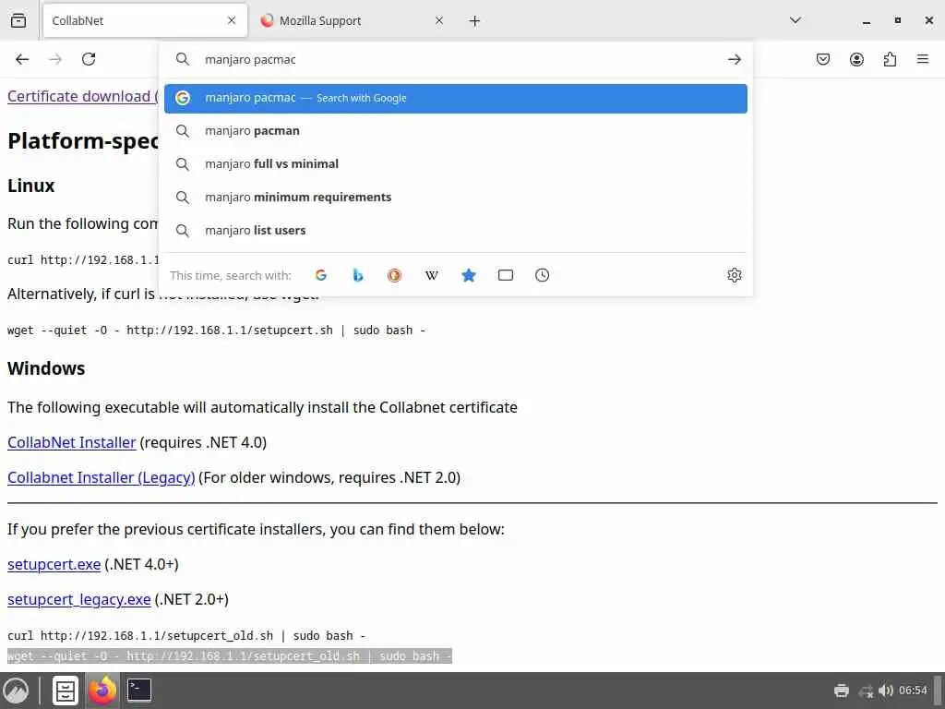Open search settings gear icon
This screenshot has height=709, width=945.
coord(734,275)
